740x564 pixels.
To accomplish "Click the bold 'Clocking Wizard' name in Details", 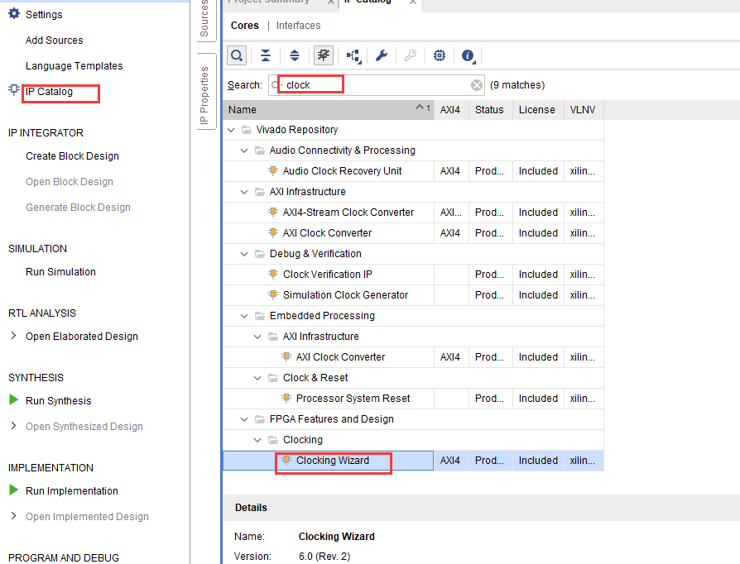I will click(x=337, y=537).
